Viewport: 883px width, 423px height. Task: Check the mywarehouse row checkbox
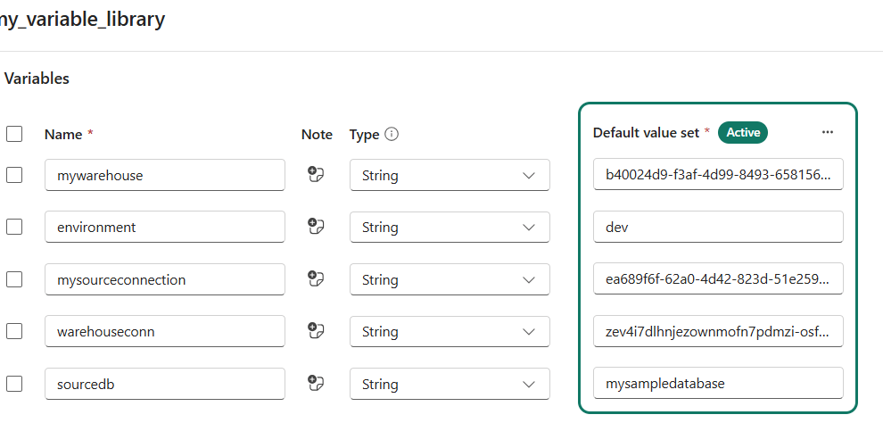click(14, 175)
